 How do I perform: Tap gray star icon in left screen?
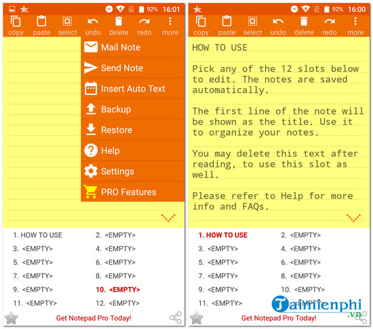tap(11, 318)
